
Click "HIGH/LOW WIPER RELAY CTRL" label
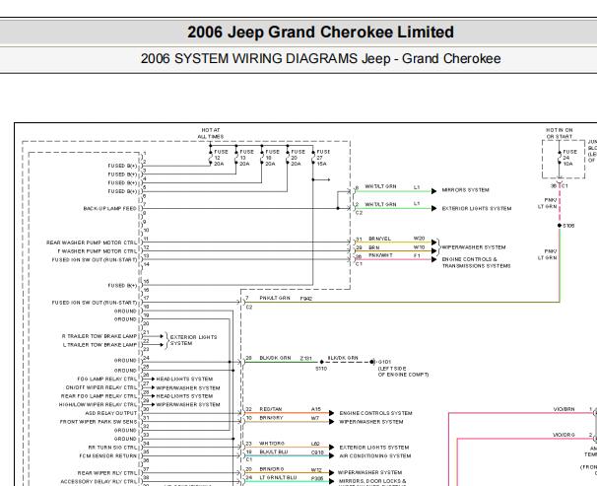coord(98,405)
